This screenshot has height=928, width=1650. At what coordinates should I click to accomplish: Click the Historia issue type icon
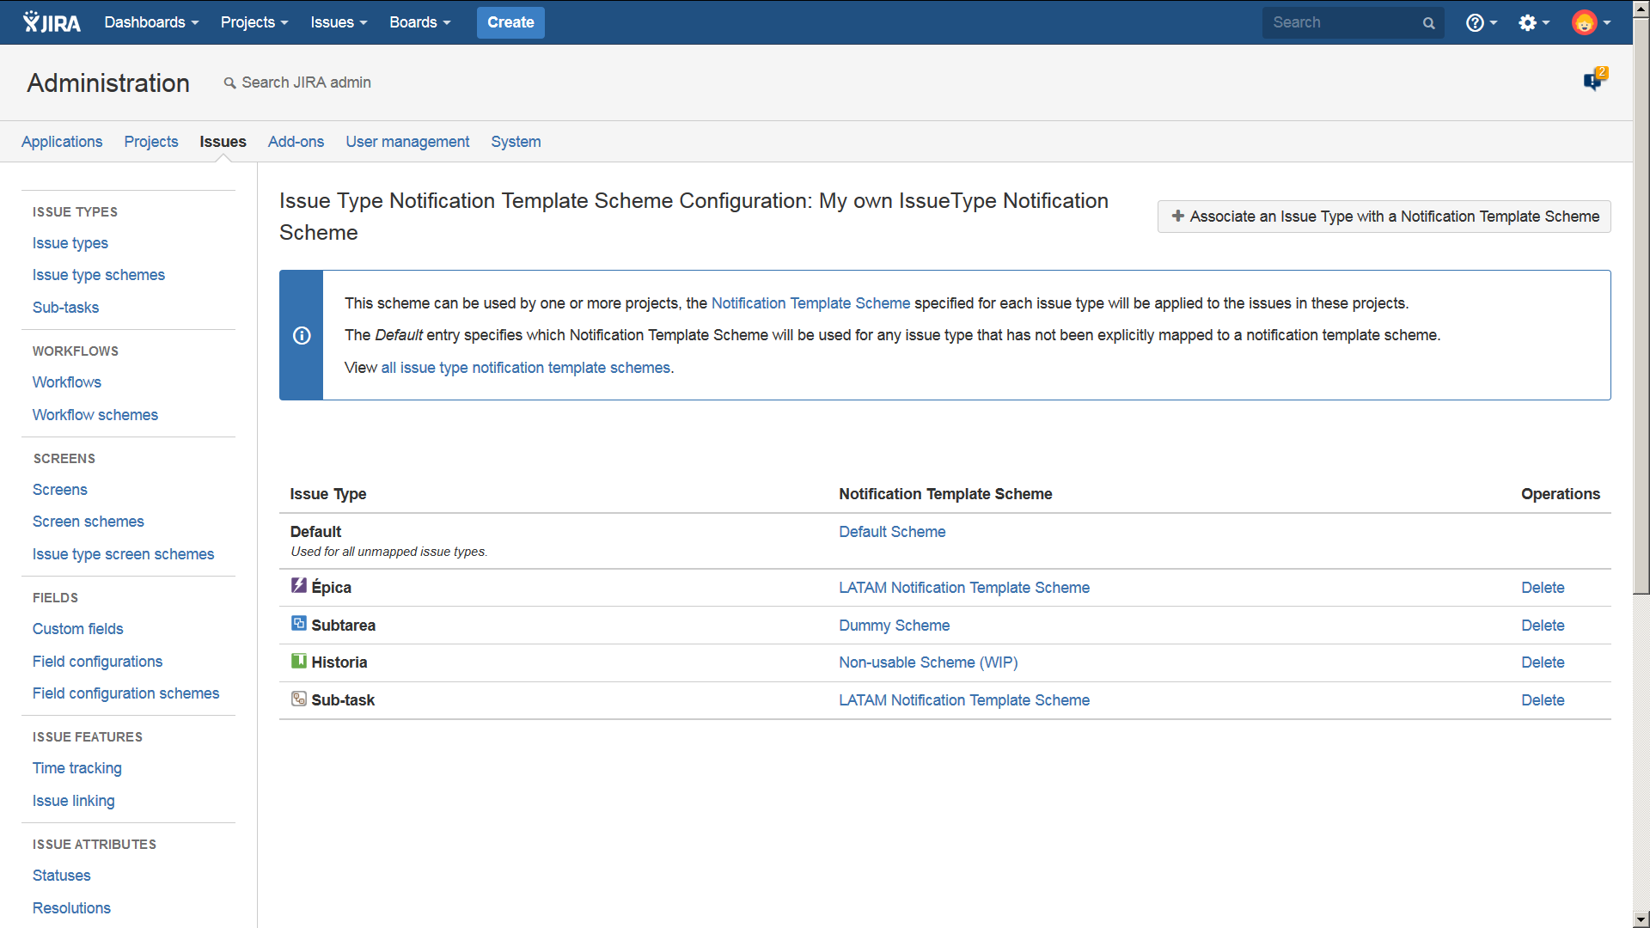pyautogui.click(x=298, y=661)
